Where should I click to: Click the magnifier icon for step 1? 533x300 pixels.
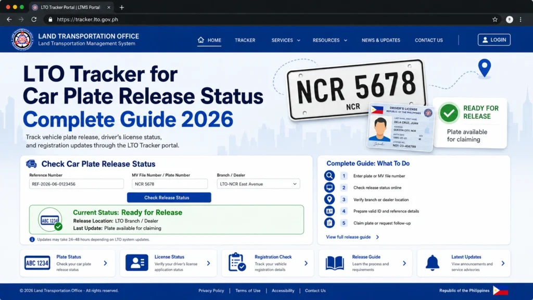pyautogui.click(x=329, y=176)
